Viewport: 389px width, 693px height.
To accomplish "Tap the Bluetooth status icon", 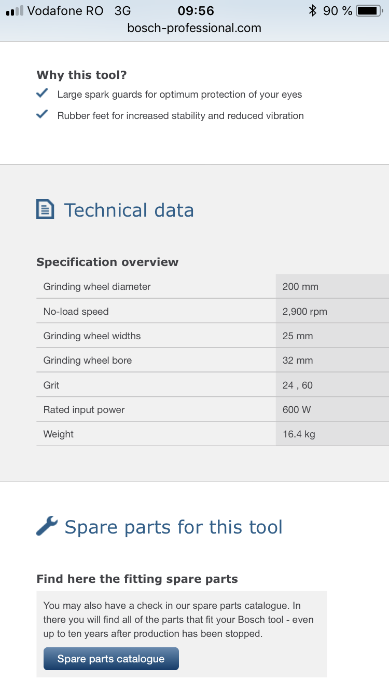I will [312, 10].
